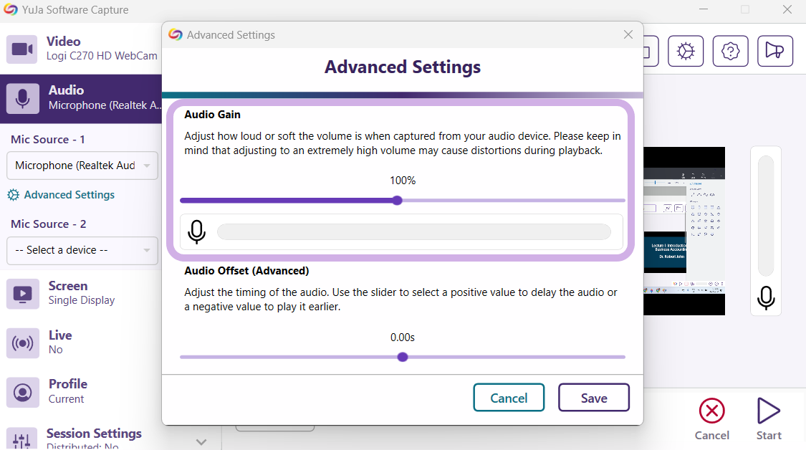This screenshot has width=806, height=450.
Task: Click the Video camera icon in sidebar
Action: coord(22,49)
